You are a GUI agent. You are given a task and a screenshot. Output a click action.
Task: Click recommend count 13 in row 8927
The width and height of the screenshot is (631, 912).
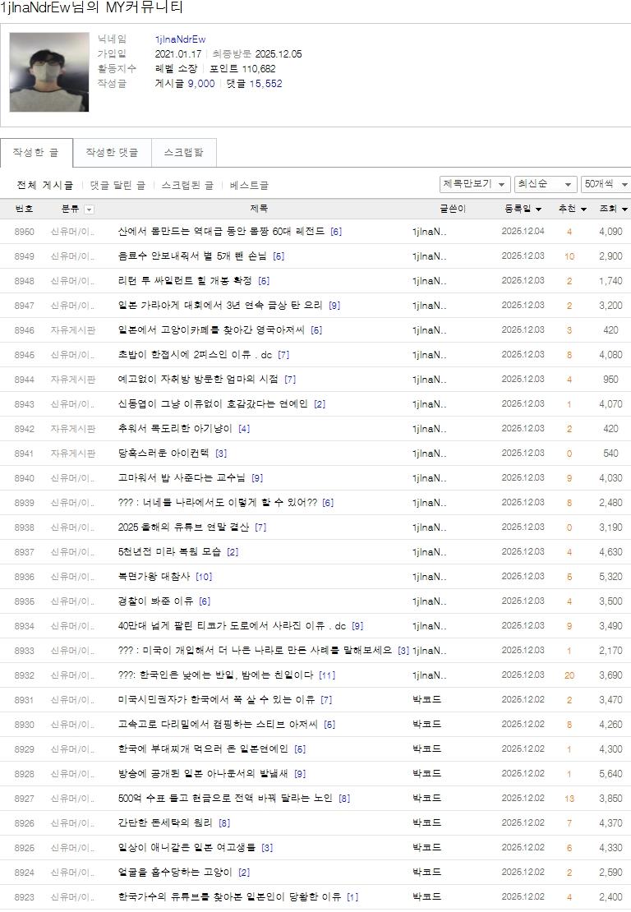[x=569, y=799]
